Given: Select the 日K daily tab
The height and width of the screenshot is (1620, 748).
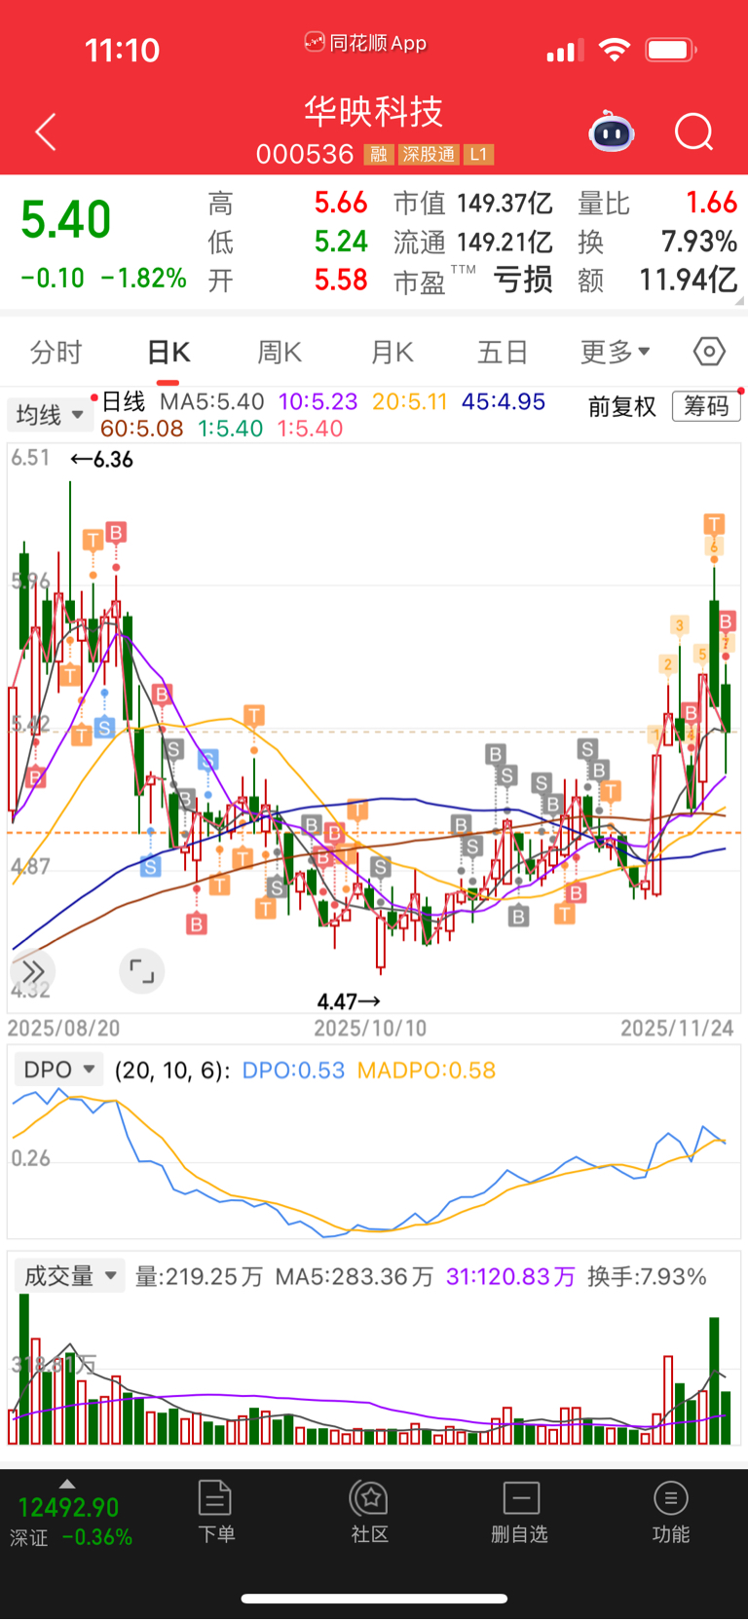Looking at the screenshot, I should point(168,352).
